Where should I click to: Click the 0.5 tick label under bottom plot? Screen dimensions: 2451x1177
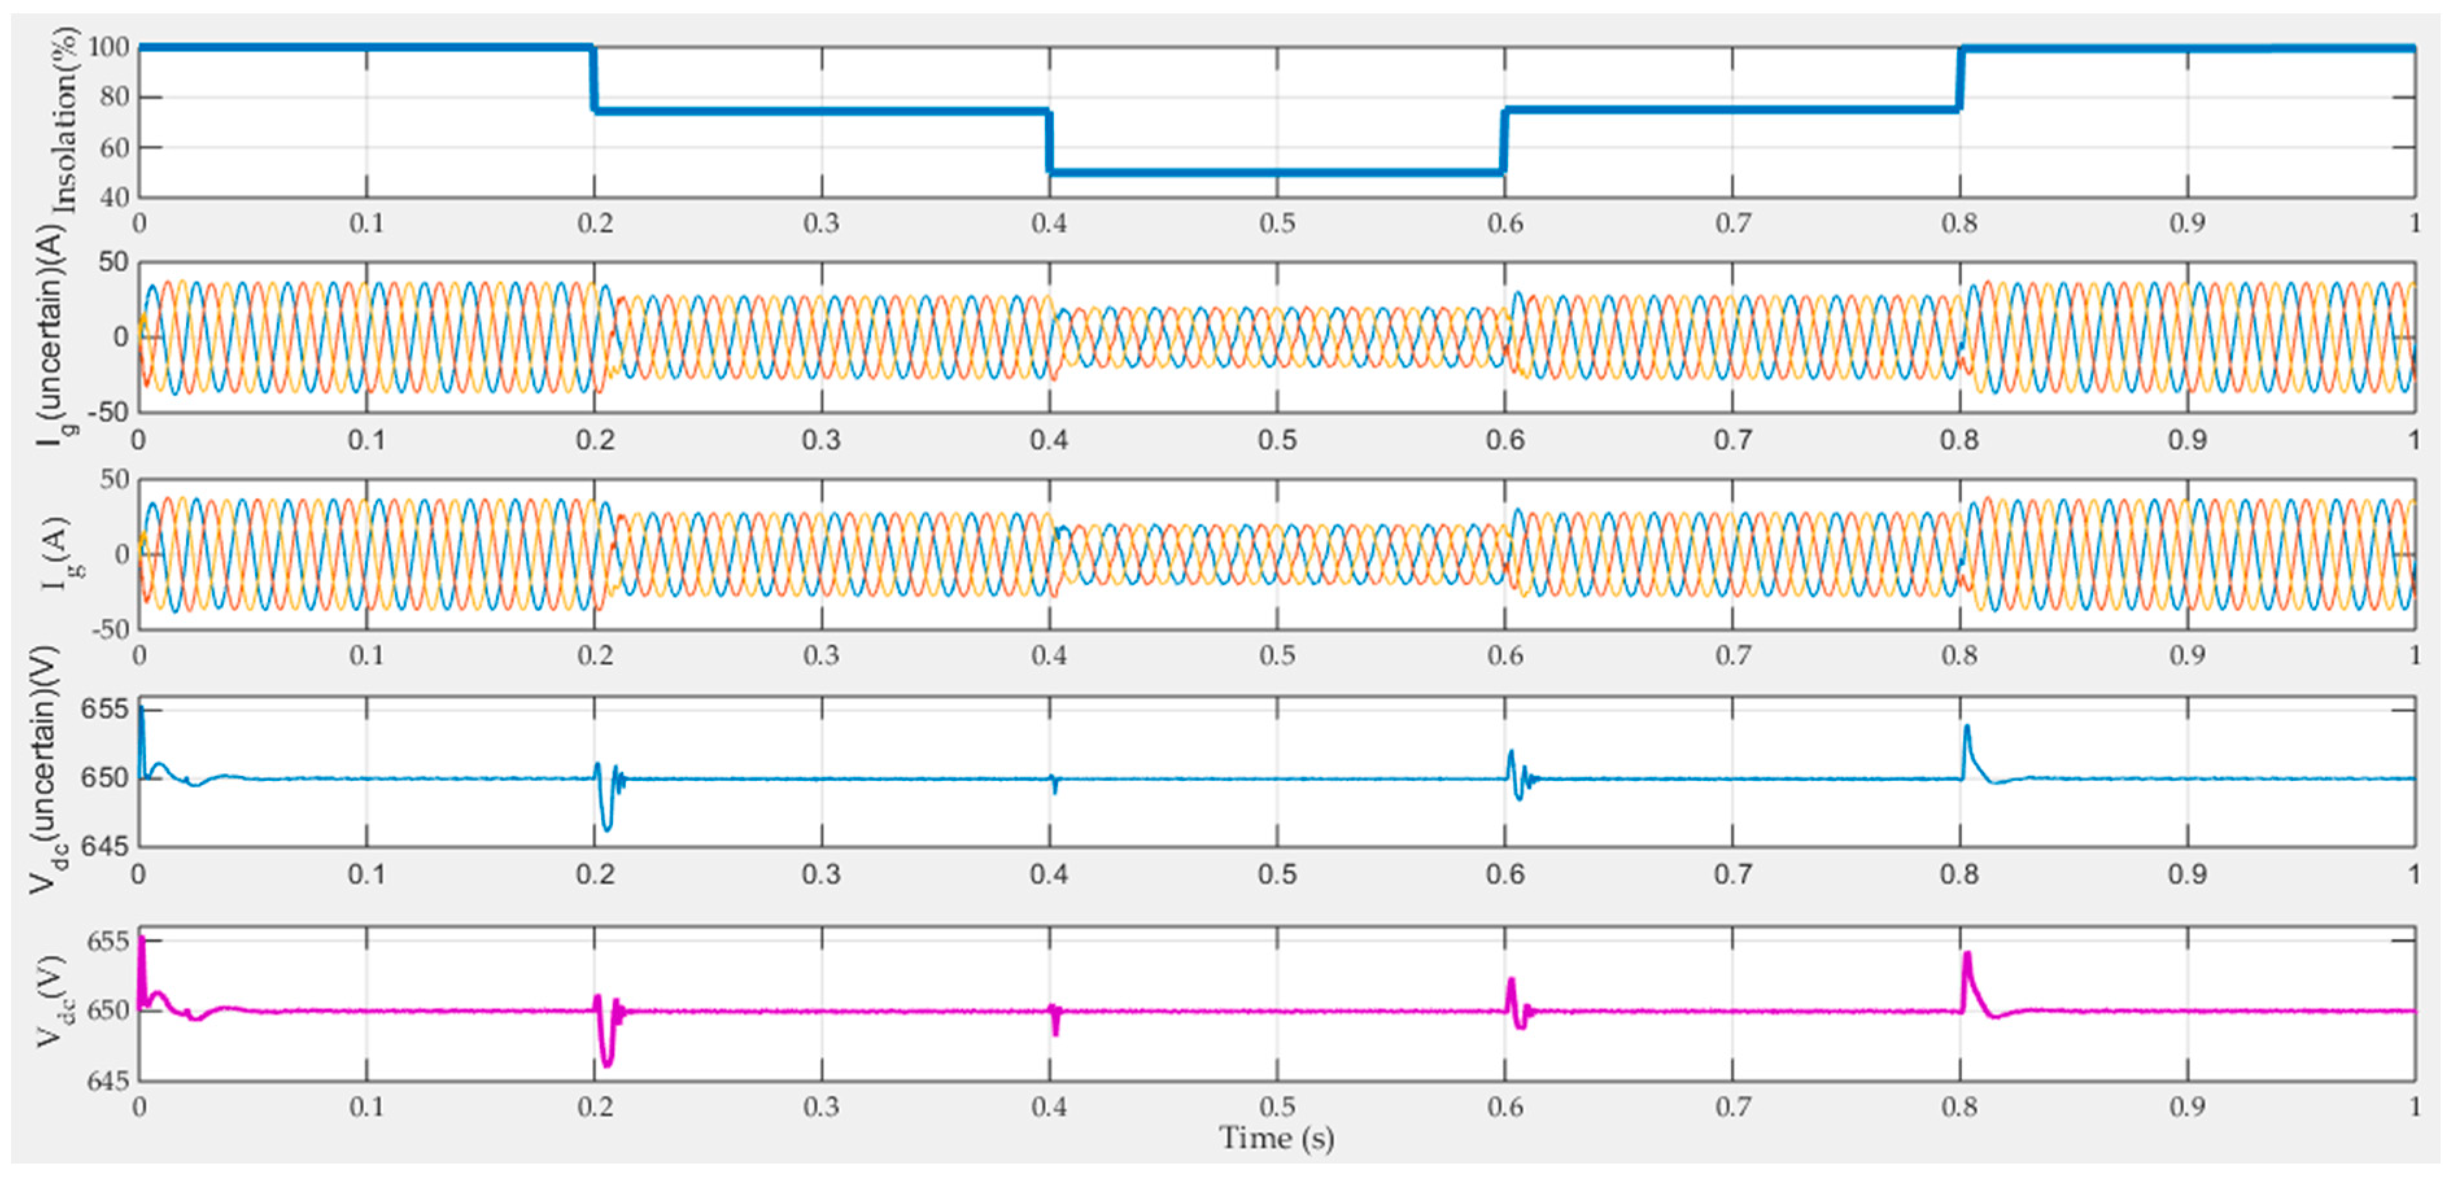tap(1277, 1108)
